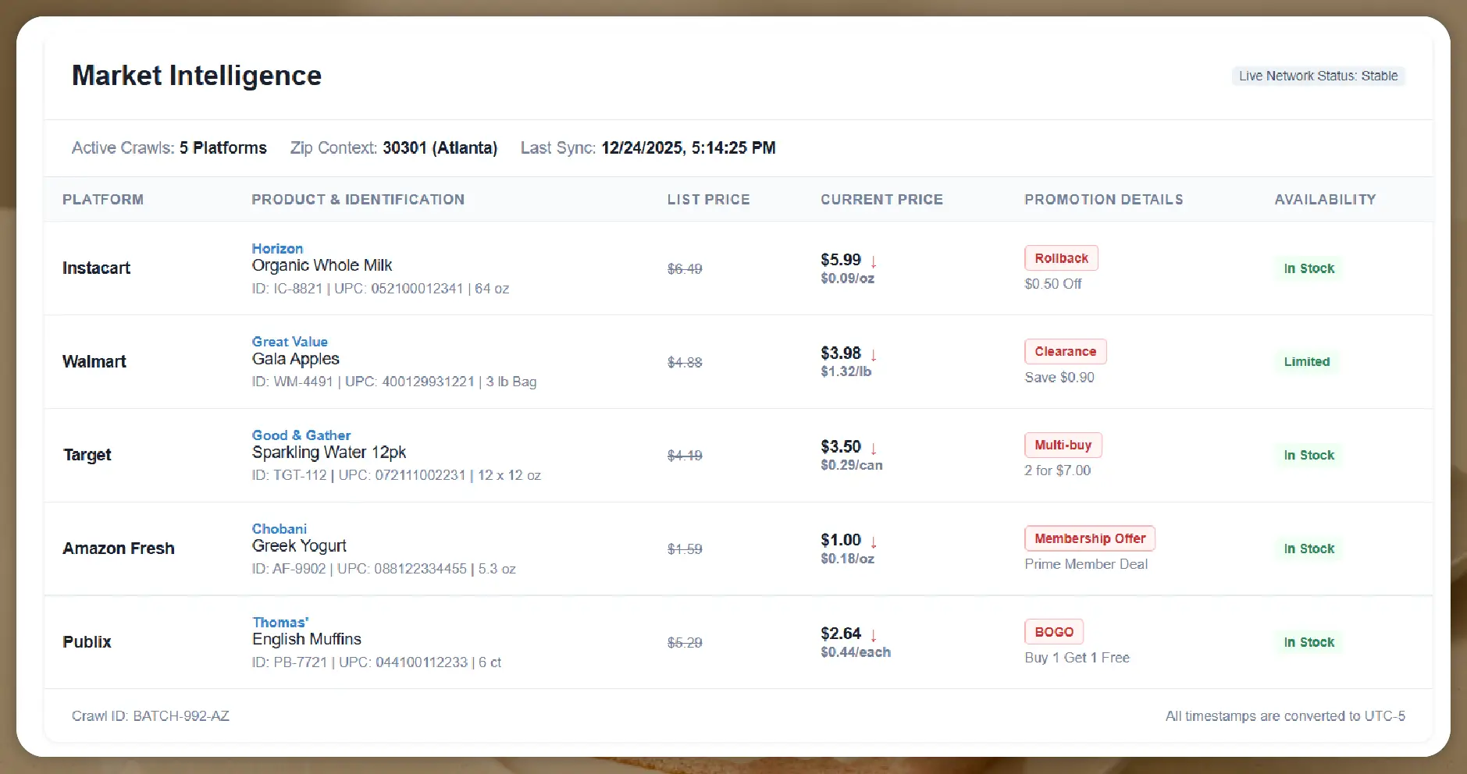Click the Live Network Status badge
The width and height of the screenshot is (1467, 774).
pyautogui.click(x=1318, y=76)
